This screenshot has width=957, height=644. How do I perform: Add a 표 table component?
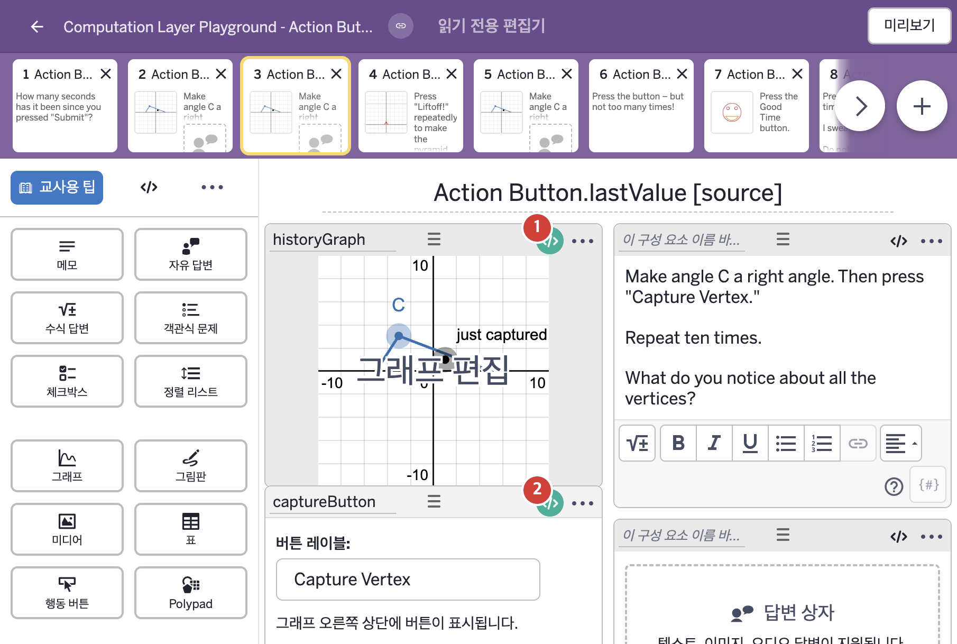point(191,529)
